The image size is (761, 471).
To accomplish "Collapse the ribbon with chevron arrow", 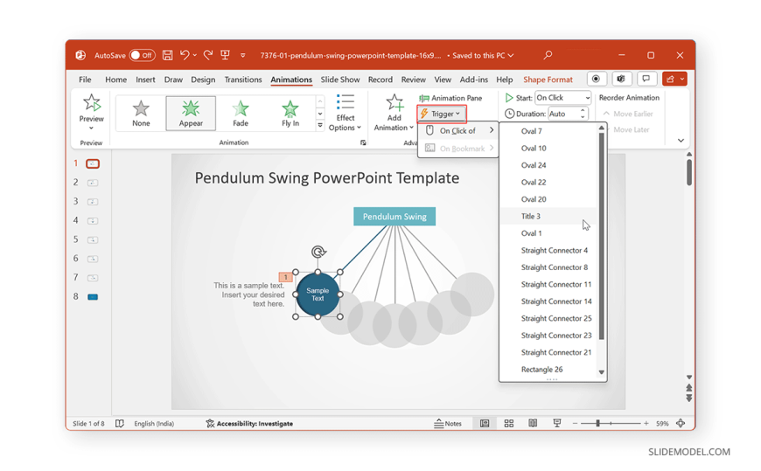I will [681, 141].
